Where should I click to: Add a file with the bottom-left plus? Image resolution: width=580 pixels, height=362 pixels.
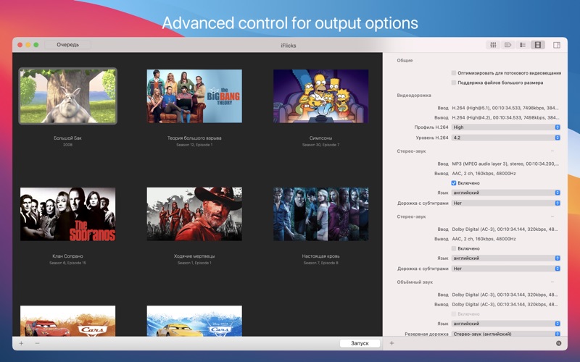pos(22,343)
